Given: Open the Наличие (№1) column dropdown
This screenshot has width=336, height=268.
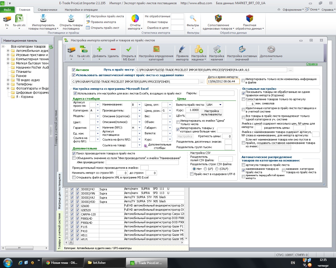Looking at the screenshot, I should pyautogui.click(x=139, y=127).
